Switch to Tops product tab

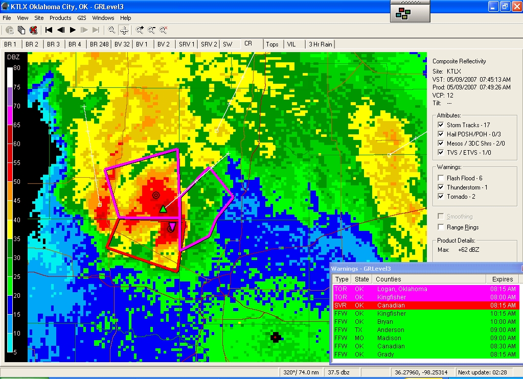272,44
